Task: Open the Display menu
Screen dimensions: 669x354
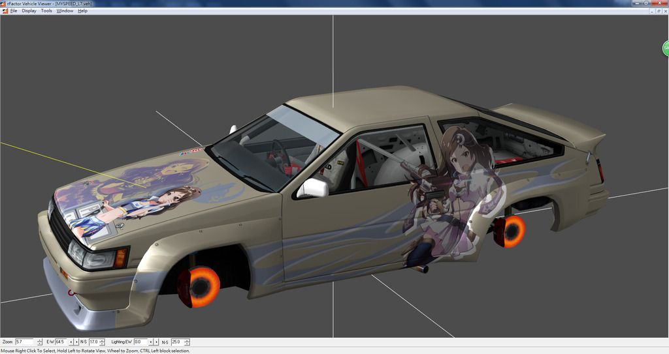Action: [x=29, y=11]
